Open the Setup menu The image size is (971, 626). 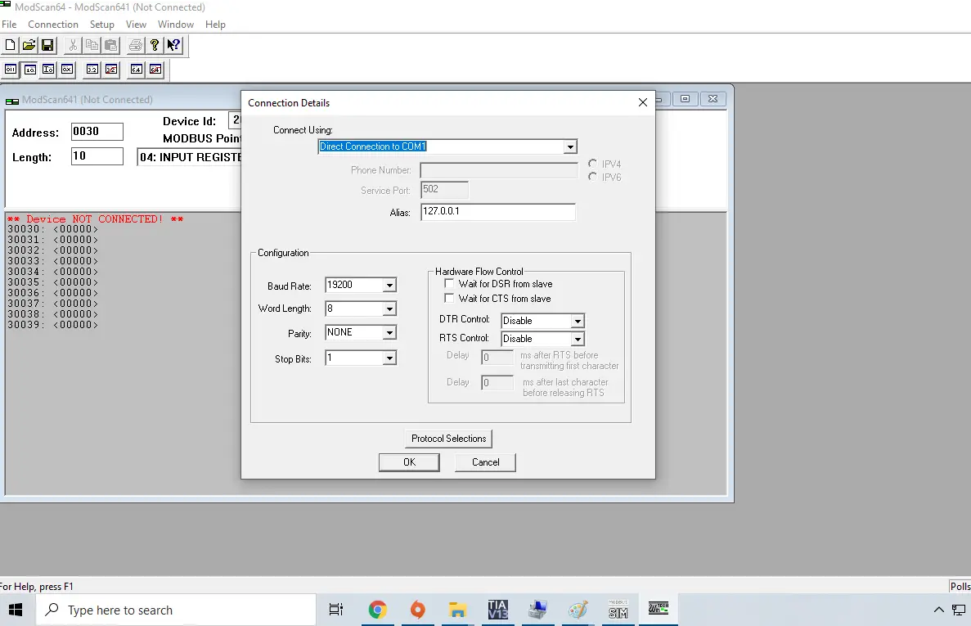(x=102, y=25)
